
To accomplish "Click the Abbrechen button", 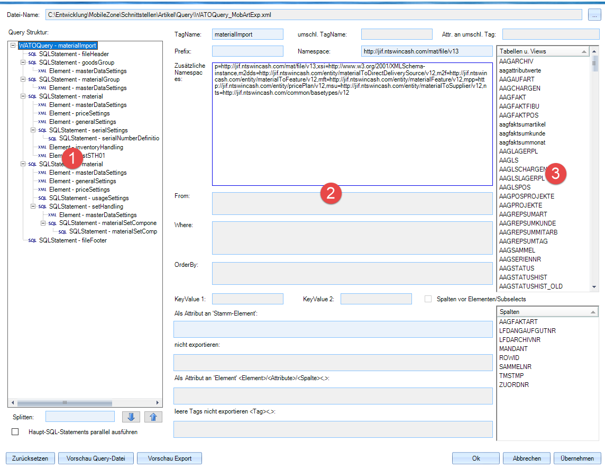I will click(527, 458).
